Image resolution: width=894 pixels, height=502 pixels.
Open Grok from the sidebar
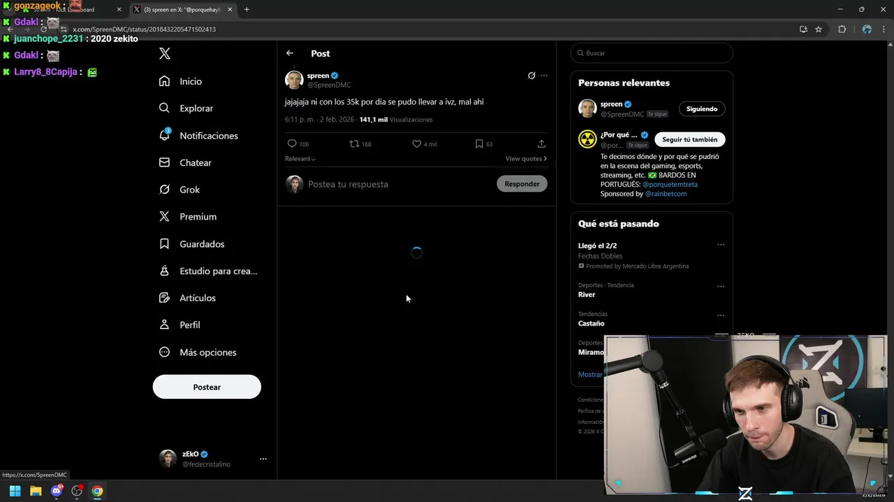click(x=179, y=190)
